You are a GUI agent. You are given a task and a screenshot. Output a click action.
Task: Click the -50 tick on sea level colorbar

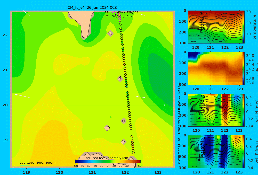click(76, 166)
